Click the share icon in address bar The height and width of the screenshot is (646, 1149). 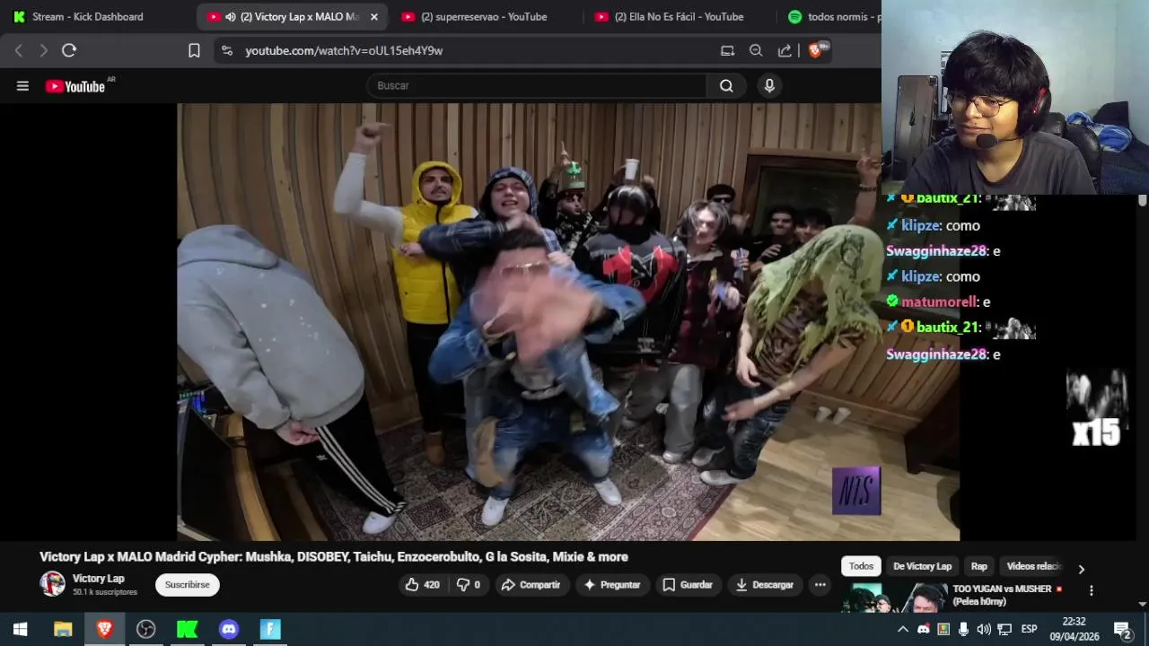pos(785,51)
